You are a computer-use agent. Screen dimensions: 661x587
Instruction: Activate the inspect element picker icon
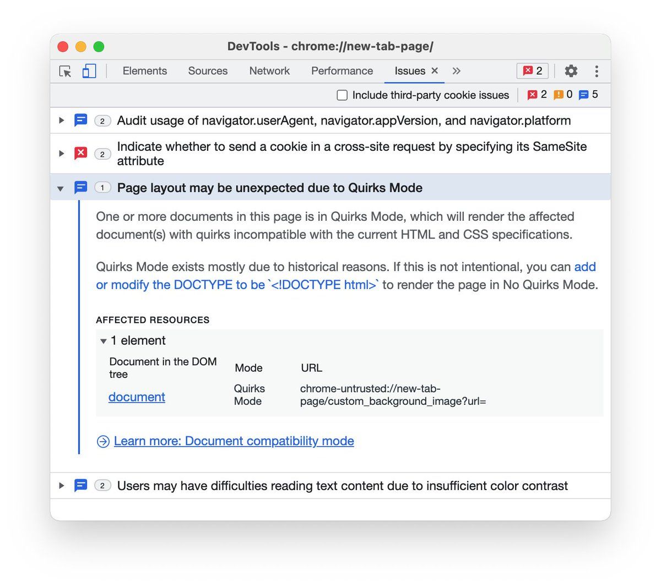[65, 71]
